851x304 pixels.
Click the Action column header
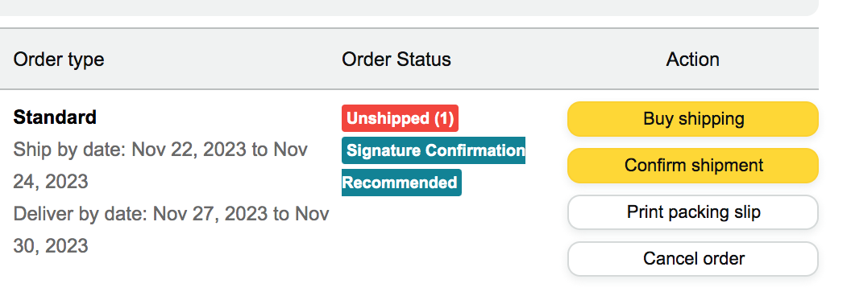(x=692, y=59)
